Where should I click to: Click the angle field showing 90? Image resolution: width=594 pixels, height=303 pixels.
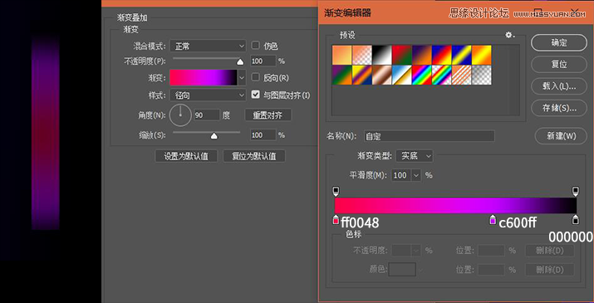(207, 115)
